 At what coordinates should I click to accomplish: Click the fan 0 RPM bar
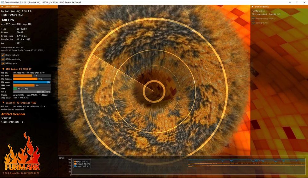coord(32,92)
